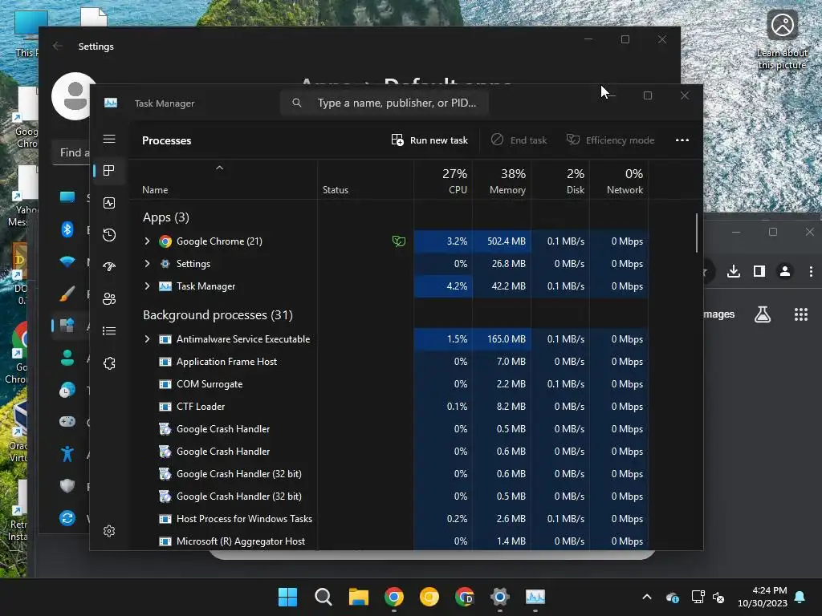Open Performance page in Task Manager sidebar

pyautogui.click(x=109, y=203)
